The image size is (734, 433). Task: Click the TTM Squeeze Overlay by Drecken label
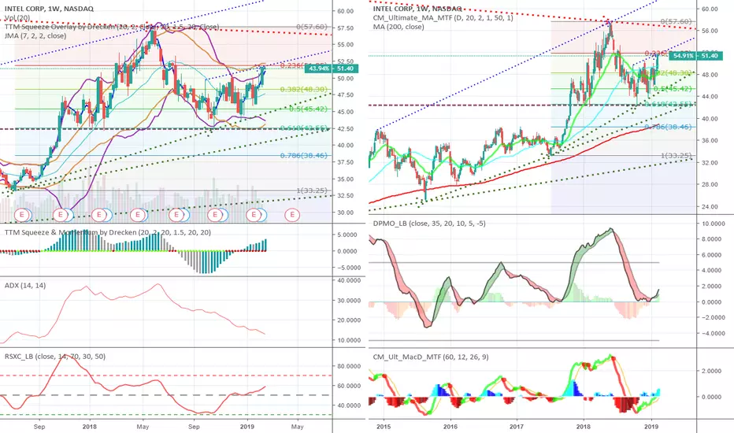(111, 27)
